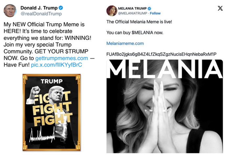Screen dimensions: 225x155
Task: Open the black-and-white MELANIA image
Action: [x=165, y=106]
